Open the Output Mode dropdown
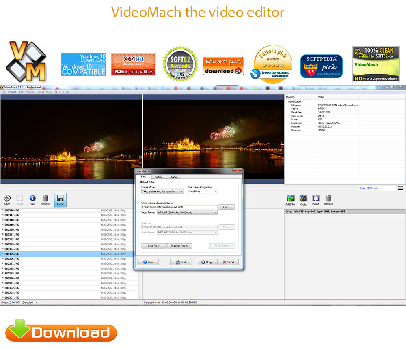406x349 pixels. (162, 191)
